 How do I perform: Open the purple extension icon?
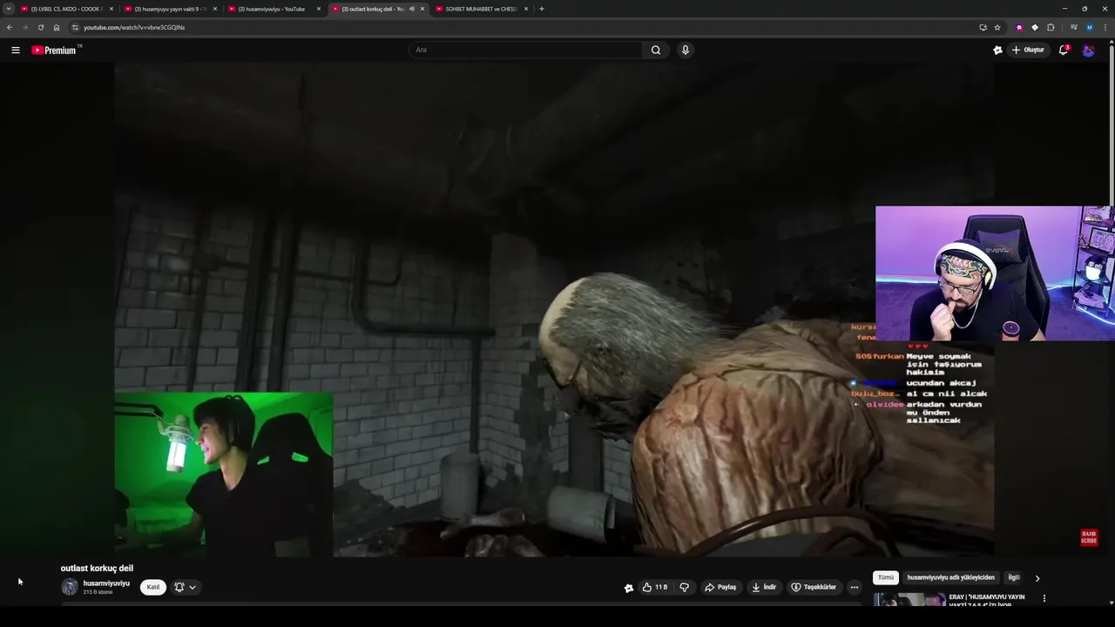click(1019, 27)
